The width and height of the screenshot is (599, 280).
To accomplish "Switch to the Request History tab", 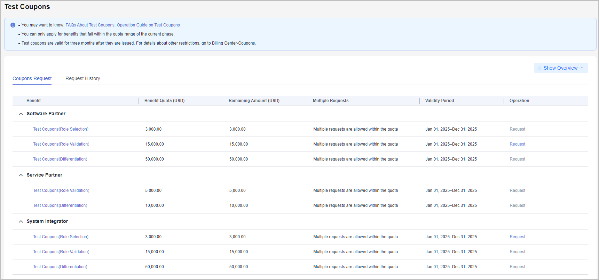I will tap(82, 78).
